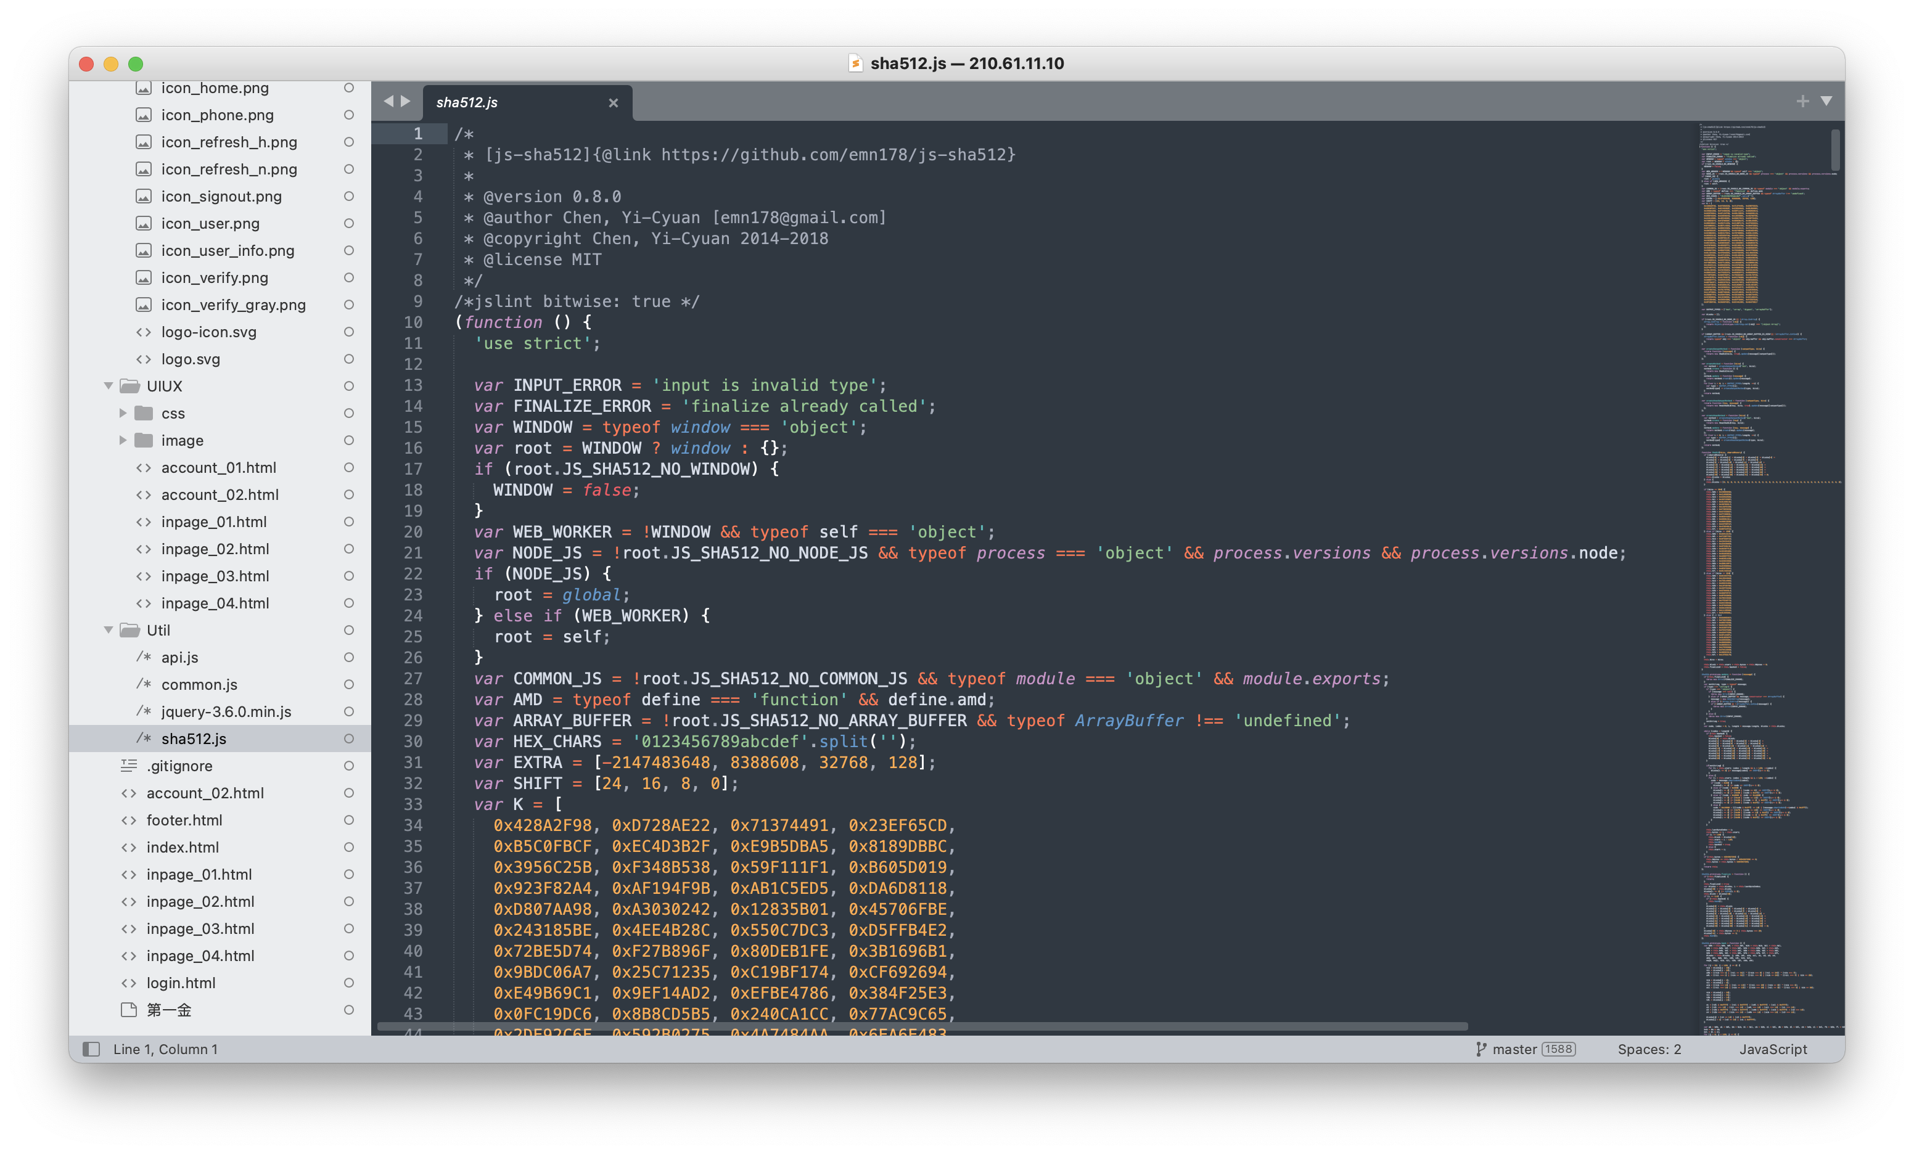Screen dimensions: 1914x1154
Task: Click the status circle next to api.js
Action: pyautogui.click(x=349, y=657)
